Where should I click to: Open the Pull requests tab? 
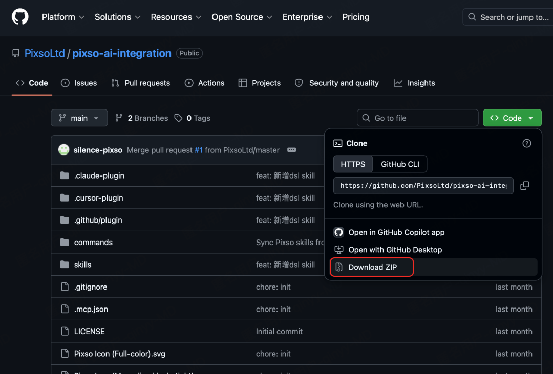point(140,83)
